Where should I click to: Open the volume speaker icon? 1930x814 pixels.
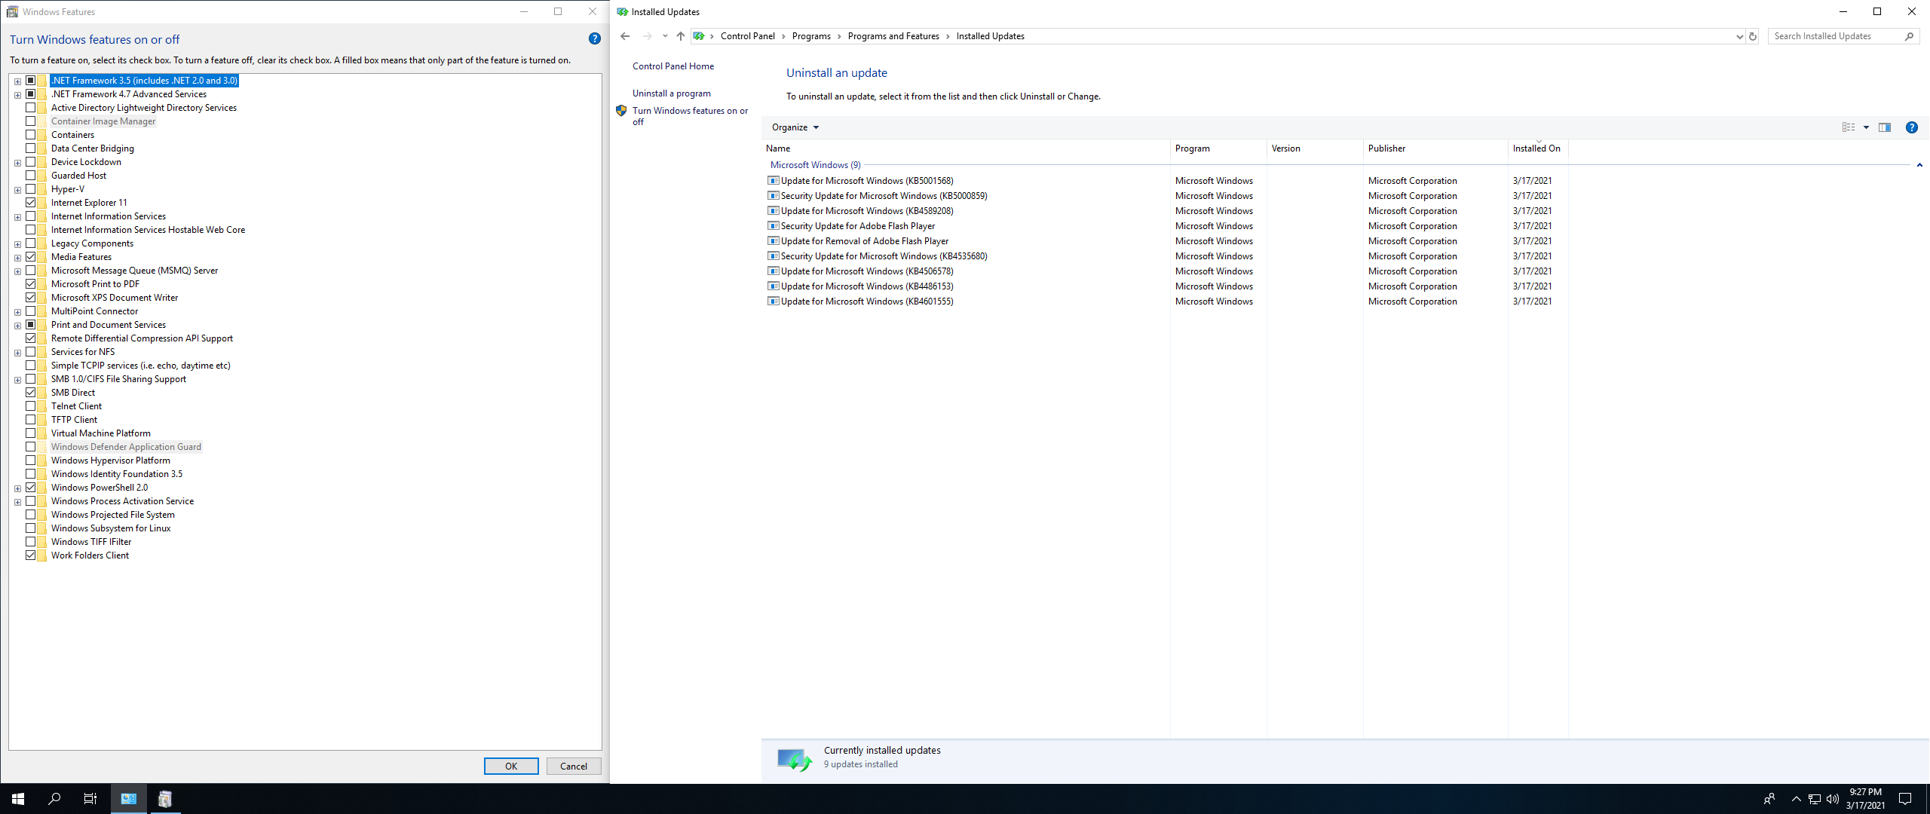point(1833,799)
